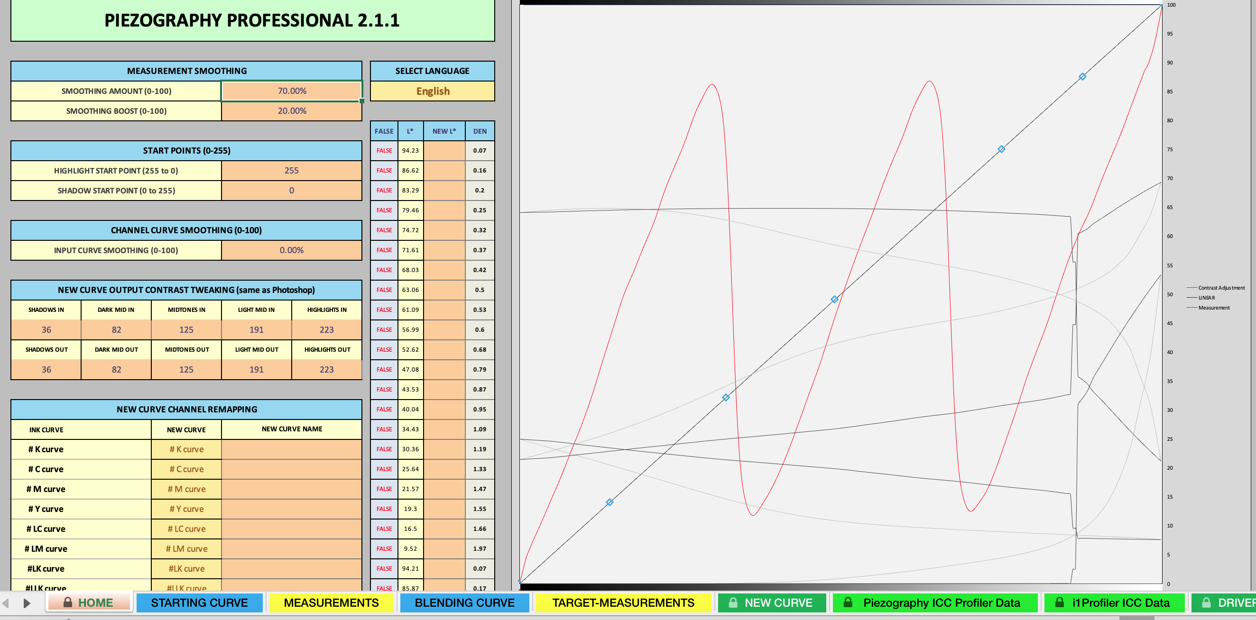The width and height of the screenshot is (1256, 620).
Task: Select Shadows In value 36
Action: coord(46,330)
